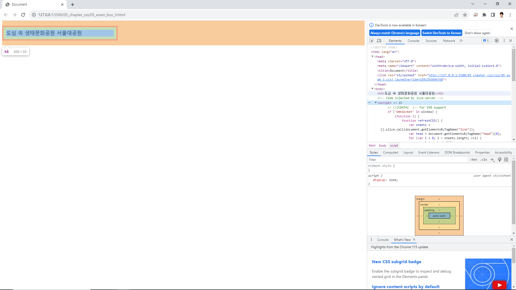Show more DevTools tabs chevron
This screenshot has height=290, width=516.
click(x=461, y=41)
